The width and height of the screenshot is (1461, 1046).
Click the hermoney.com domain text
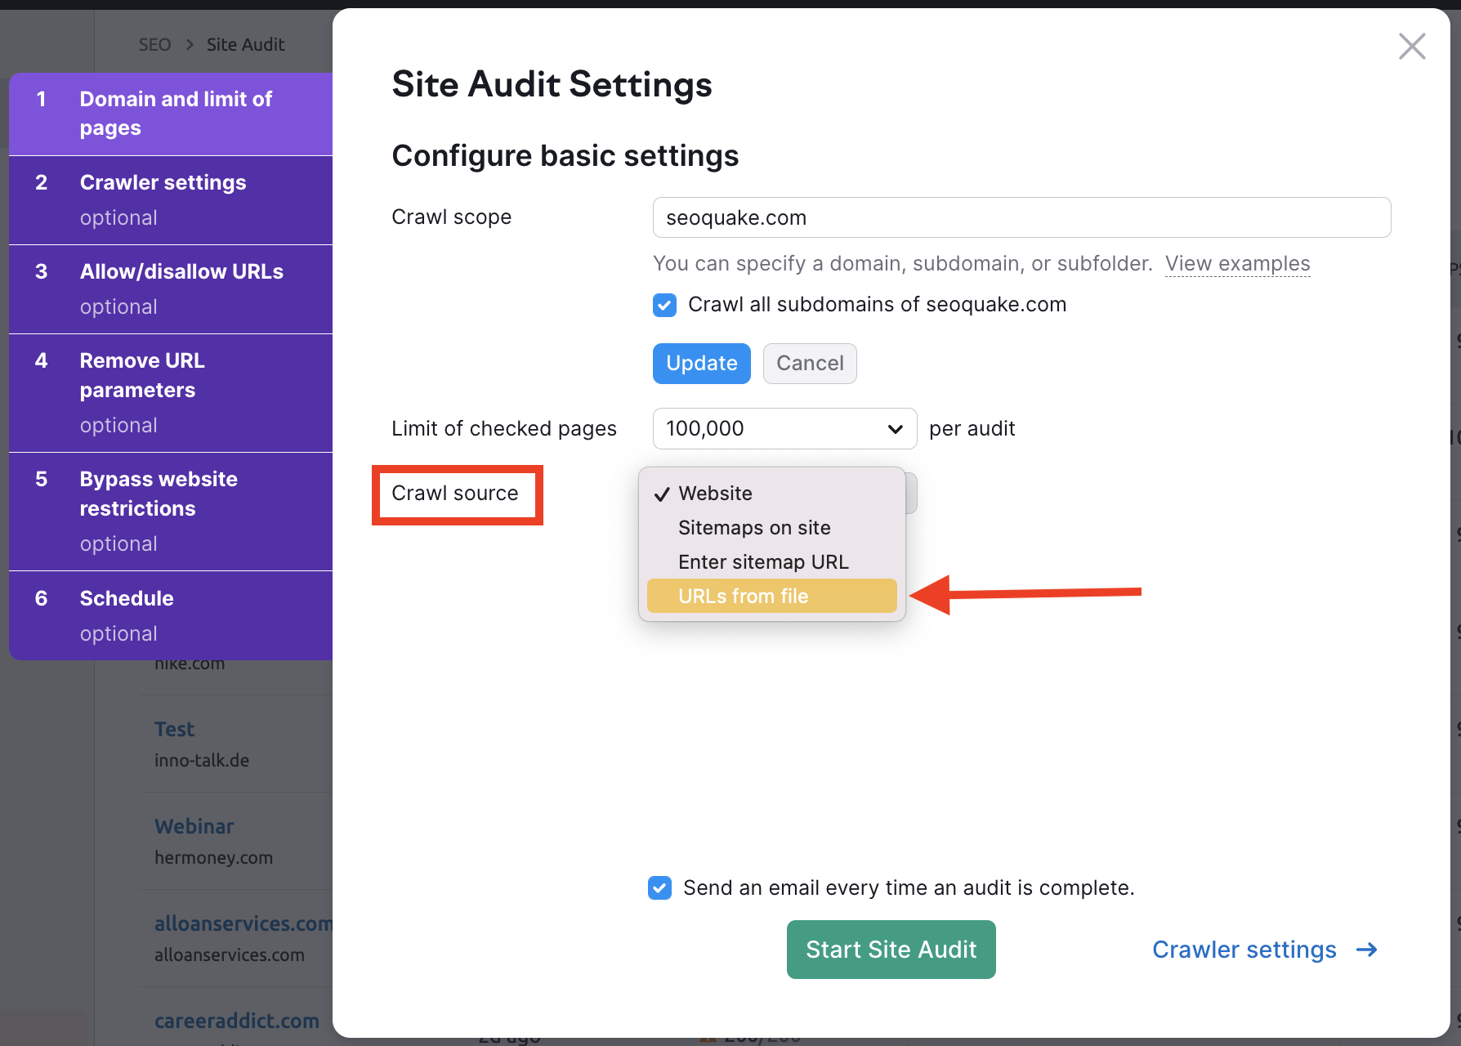coord(213,857)
